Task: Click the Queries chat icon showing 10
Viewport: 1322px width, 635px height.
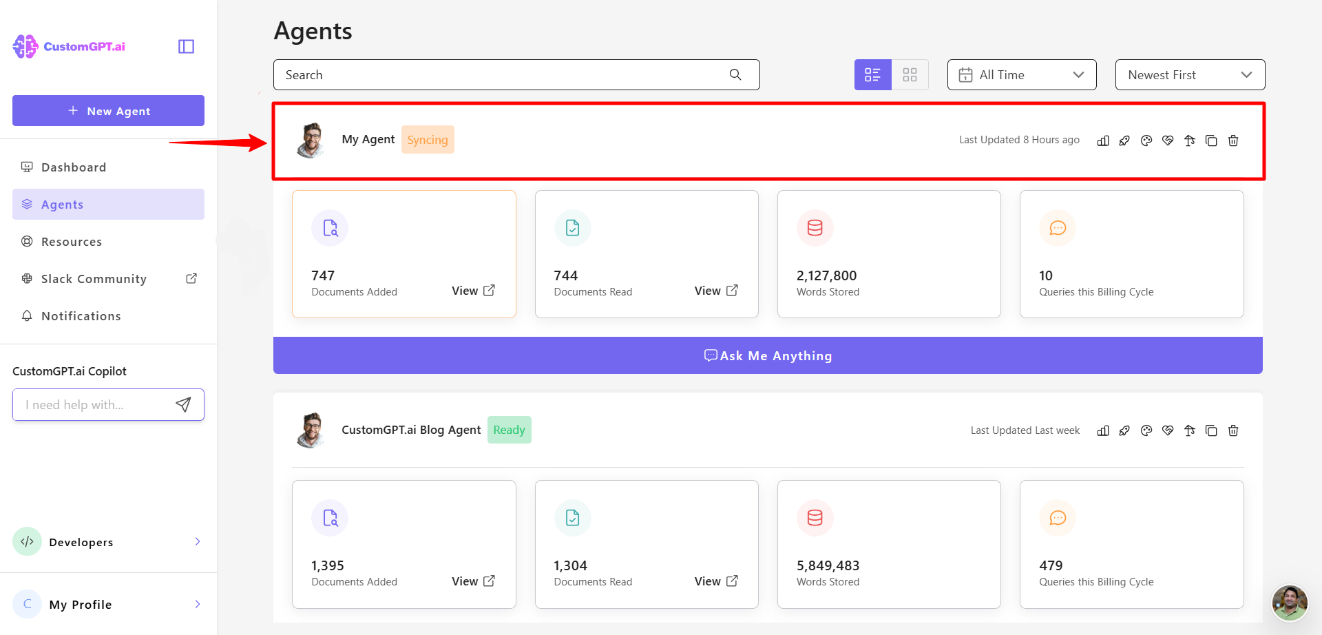Action: pos(1058,228)
